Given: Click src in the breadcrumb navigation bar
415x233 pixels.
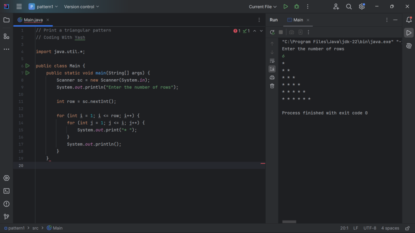Looking at the screenshot, I should pyautogui.click(x=35, y=228).
